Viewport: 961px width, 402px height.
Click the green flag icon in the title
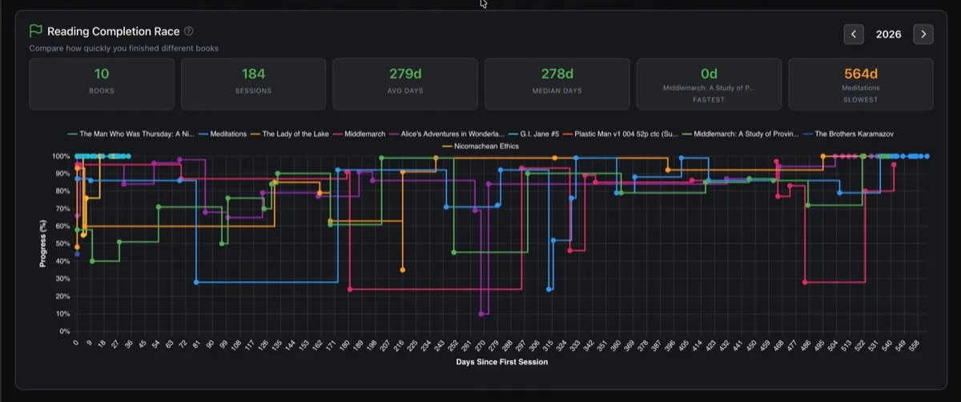pos(35,31)
